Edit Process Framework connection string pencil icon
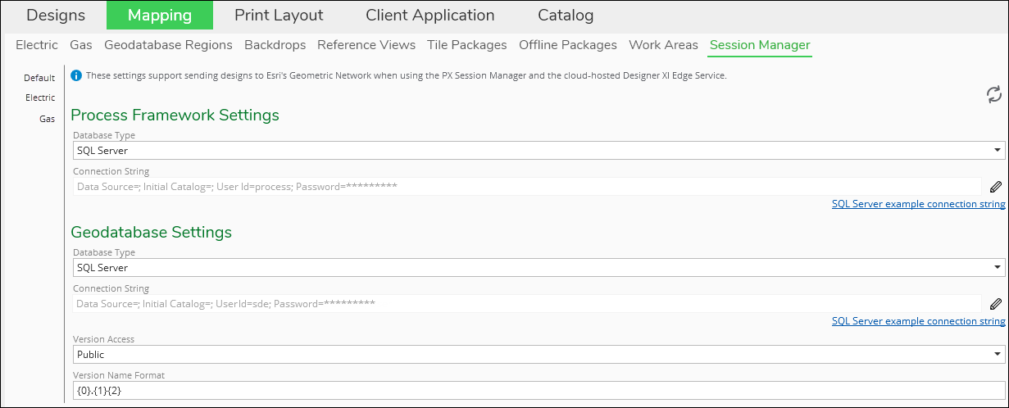1009x408 pixels. pyautogui.click(x=996, y=187)
